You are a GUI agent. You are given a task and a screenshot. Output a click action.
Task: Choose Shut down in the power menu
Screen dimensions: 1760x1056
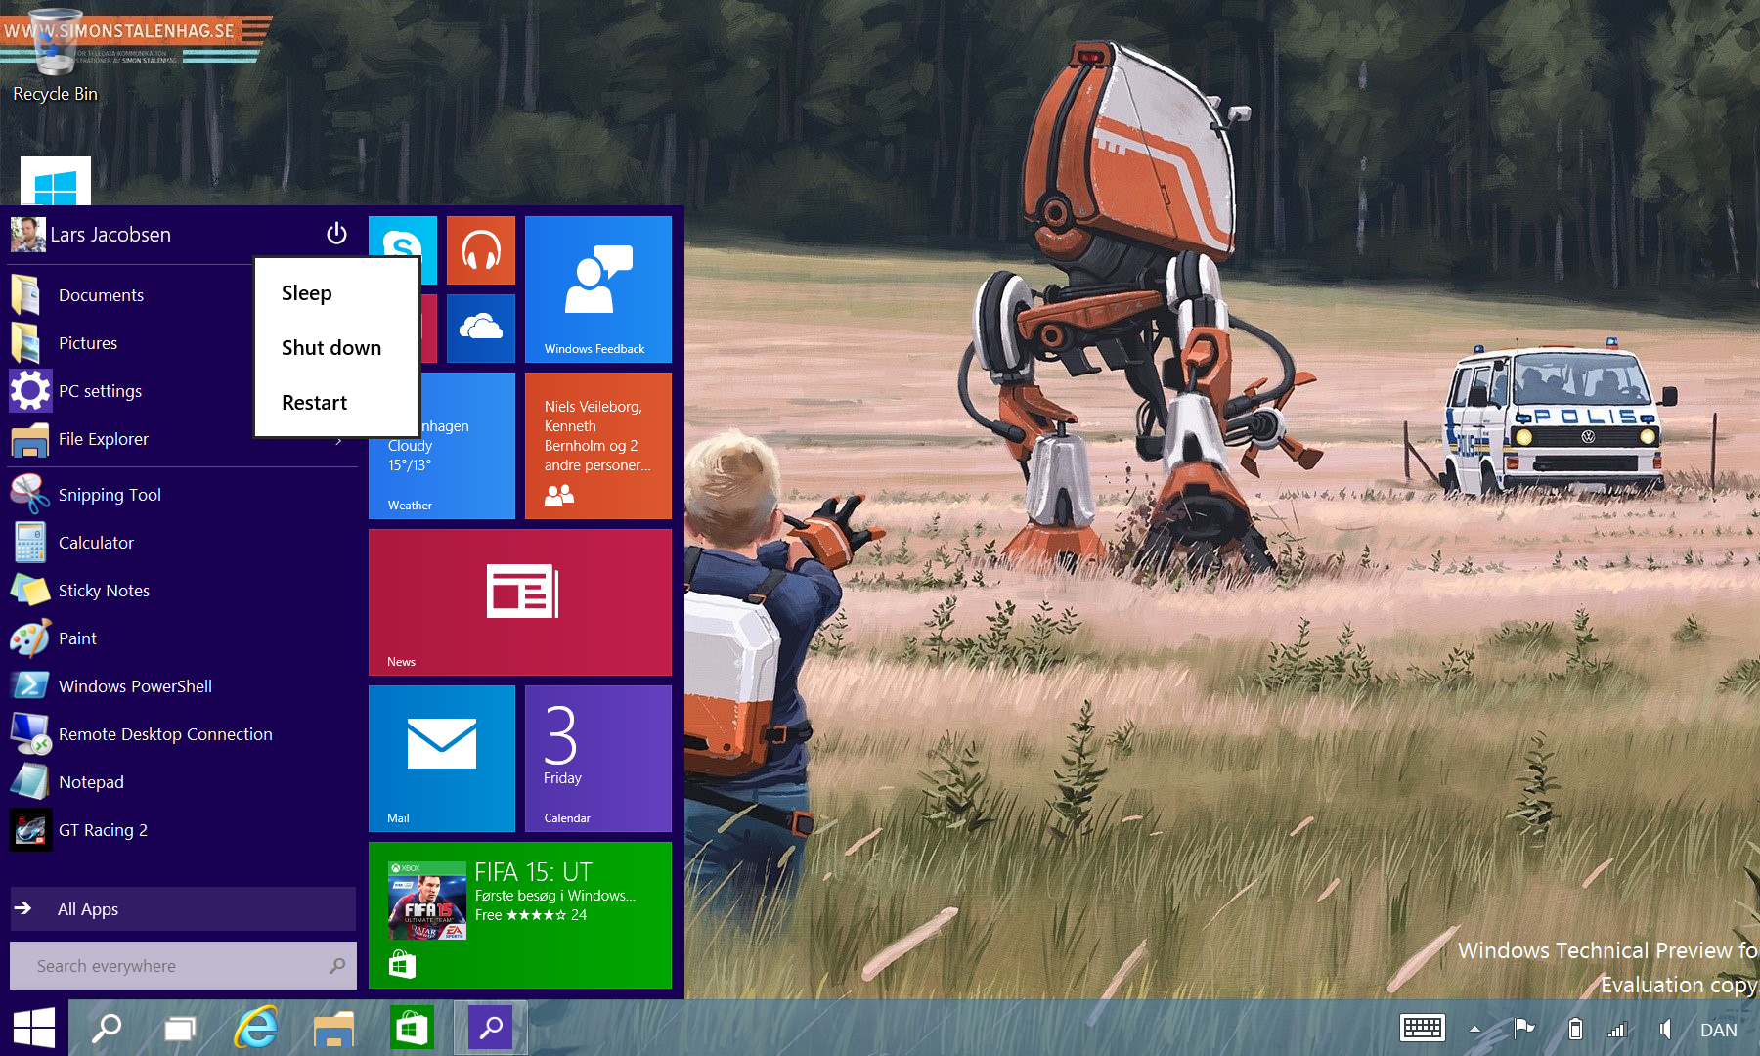pyautogui.click(x=331, y=348)
